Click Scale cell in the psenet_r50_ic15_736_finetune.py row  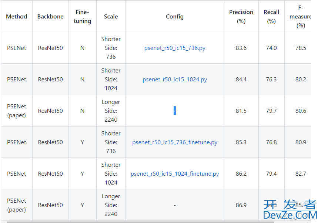point(111,142)
